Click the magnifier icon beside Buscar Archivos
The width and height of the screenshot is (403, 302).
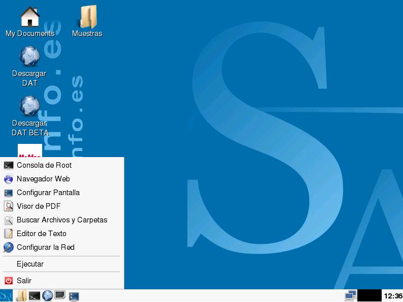9,220
